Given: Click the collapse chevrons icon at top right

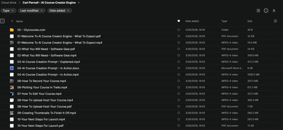Looking at the screenshot, I should point(274,11).
